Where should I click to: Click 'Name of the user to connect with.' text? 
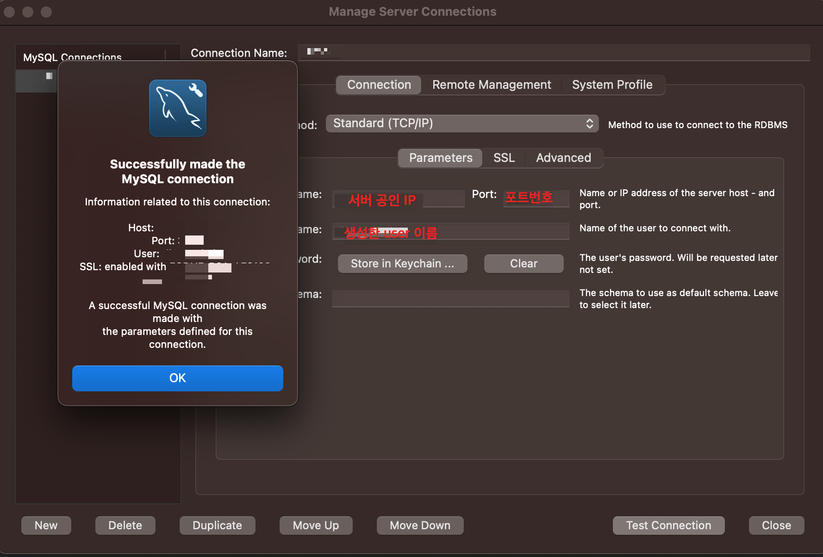pyautogui.click(x=655, y=228)
